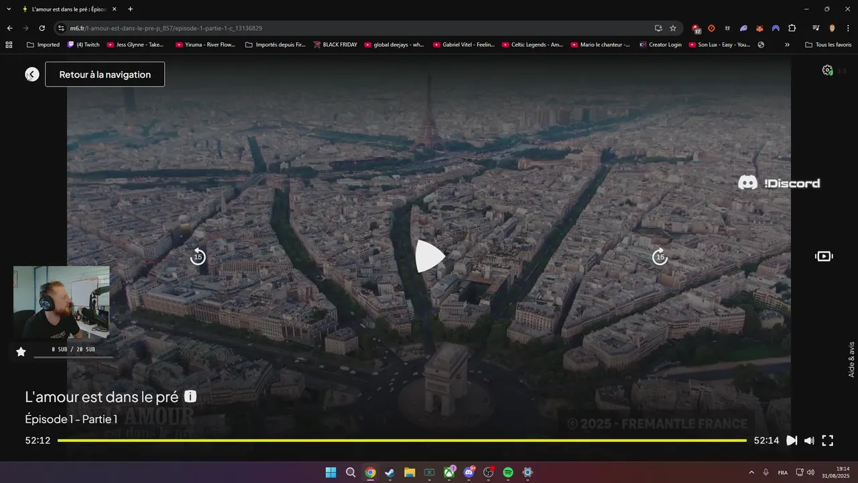Screen dimensions: 858x483
Task: Open the Windows Start menu
Action: pos(330,472)
